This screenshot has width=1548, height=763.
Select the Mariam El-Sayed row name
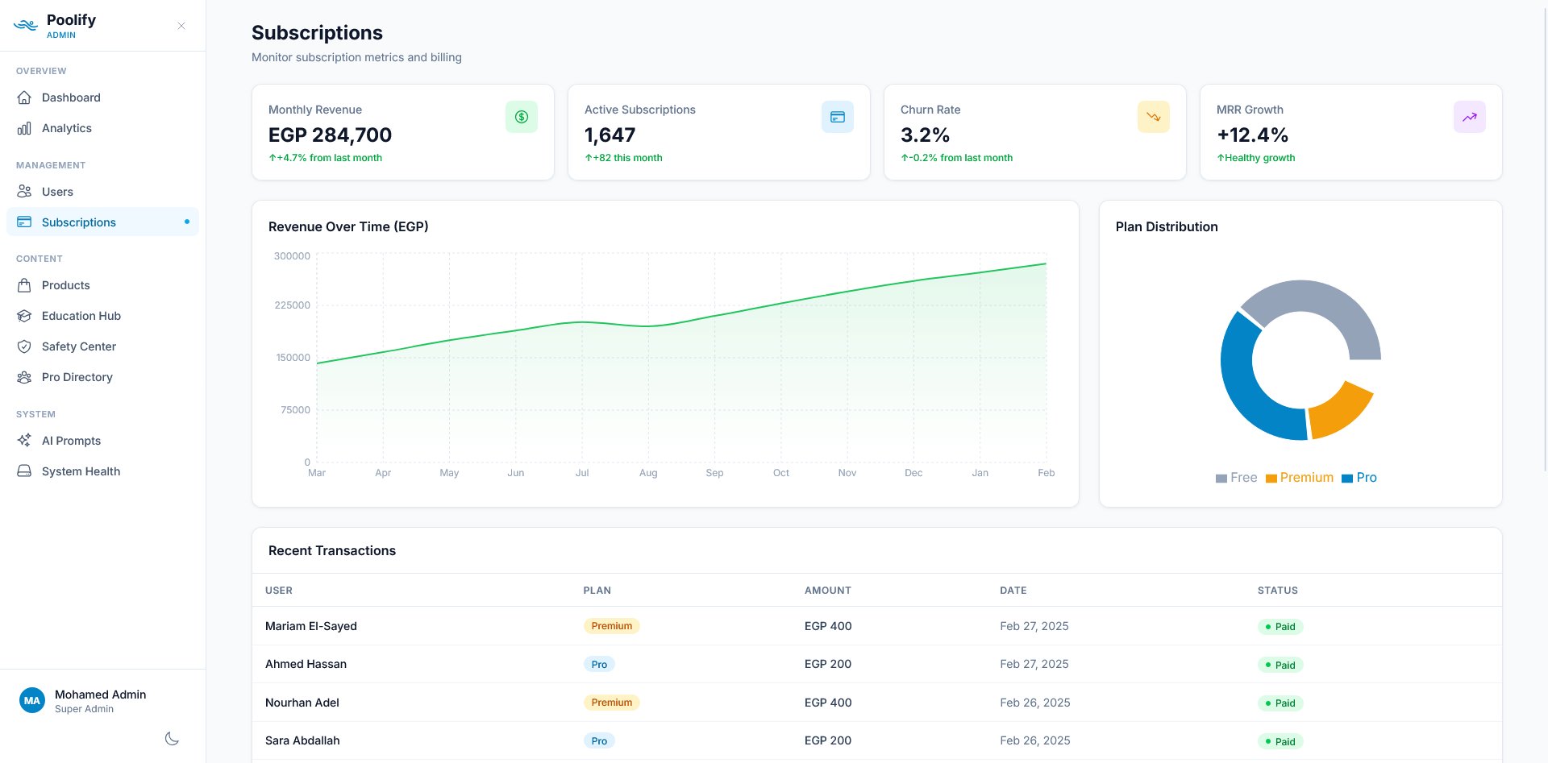click(x=311, y=626)
